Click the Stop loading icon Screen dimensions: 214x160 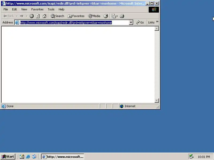click(32, 16)
